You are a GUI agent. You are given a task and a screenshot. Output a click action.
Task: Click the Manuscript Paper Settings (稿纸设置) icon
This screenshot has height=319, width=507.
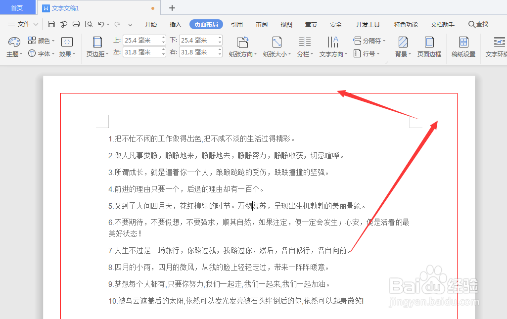click(x=463, y=42)
